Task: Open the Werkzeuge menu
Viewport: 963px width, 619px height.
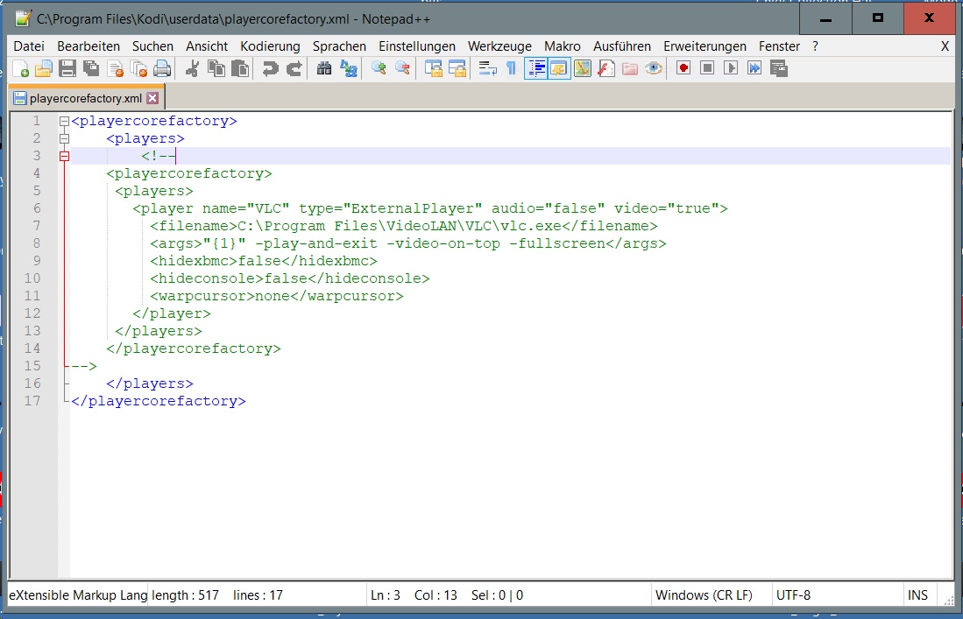Action: (500, 46)
